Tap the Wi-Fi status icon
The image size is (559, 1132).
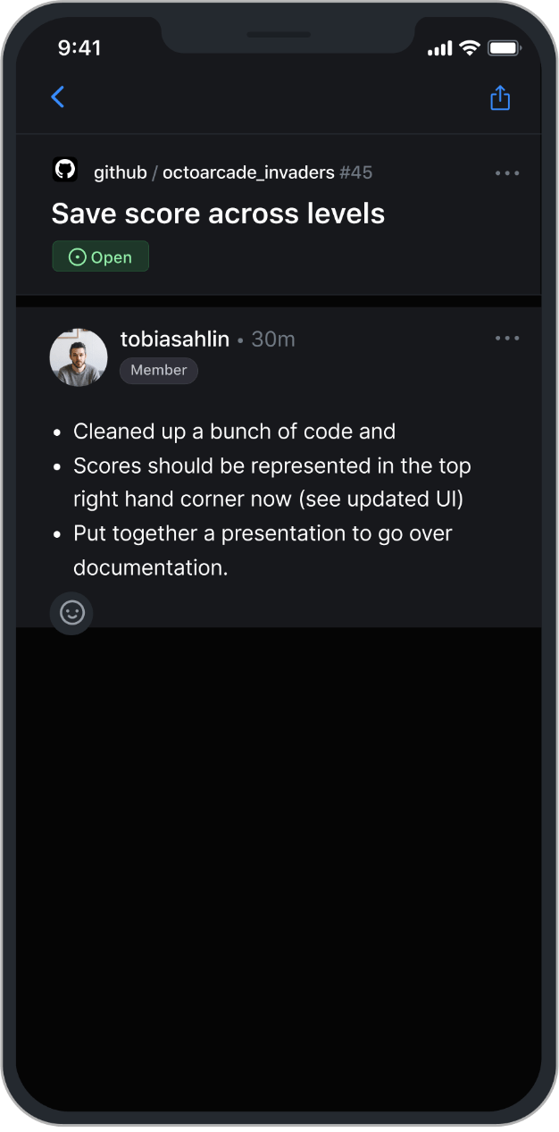click(x=469, y=48)
